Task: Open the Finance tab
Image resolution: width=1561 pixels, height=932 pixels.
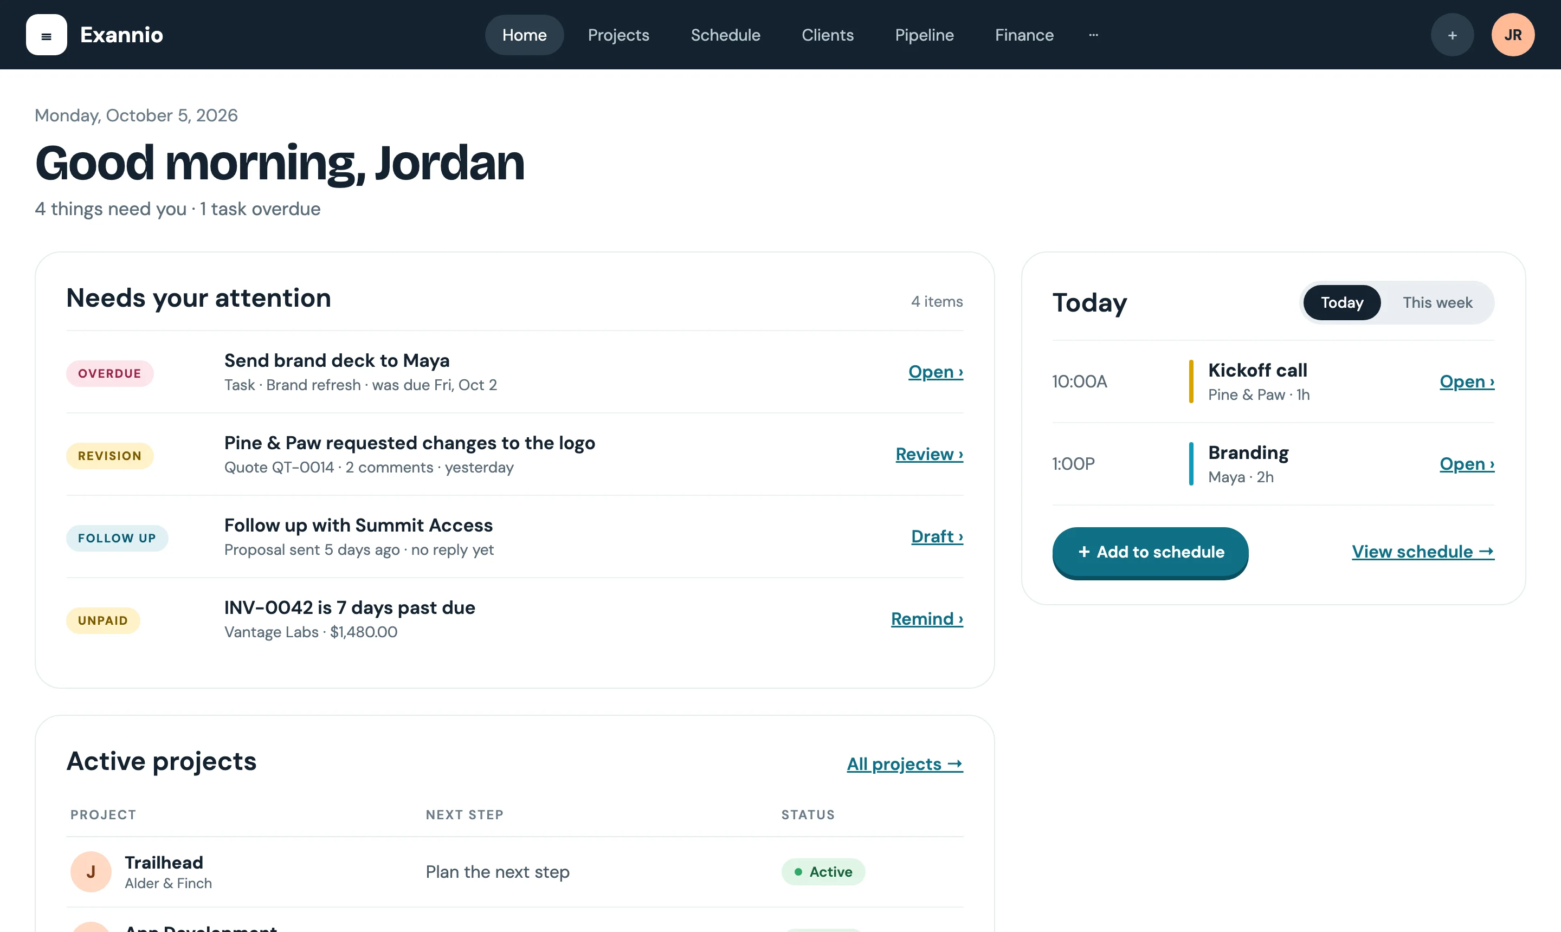Action: [1024, 35]
